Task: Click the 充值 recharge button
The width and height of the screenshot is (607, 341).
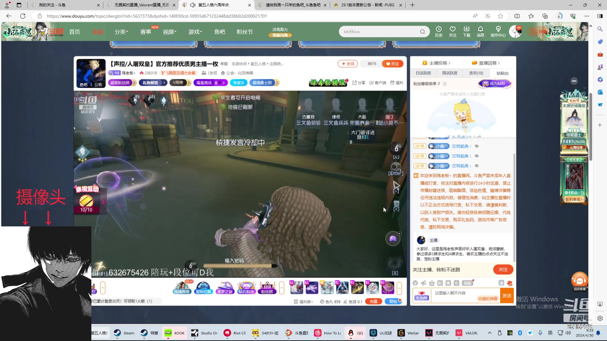Action: click(373, 301)
